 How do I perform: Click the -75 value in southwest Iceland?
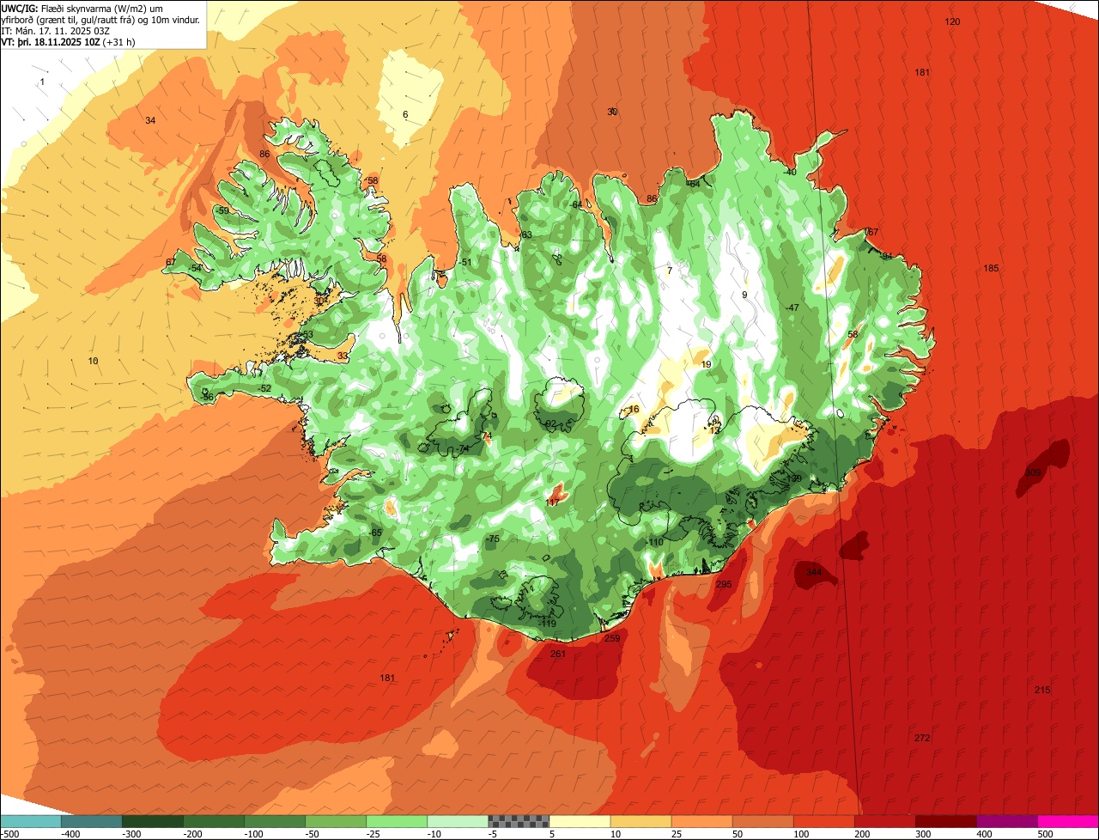click(492, 539)
